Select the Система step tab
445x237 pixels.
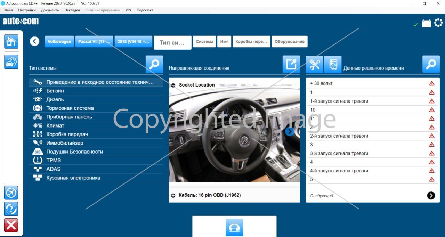[x=204, y=41]
